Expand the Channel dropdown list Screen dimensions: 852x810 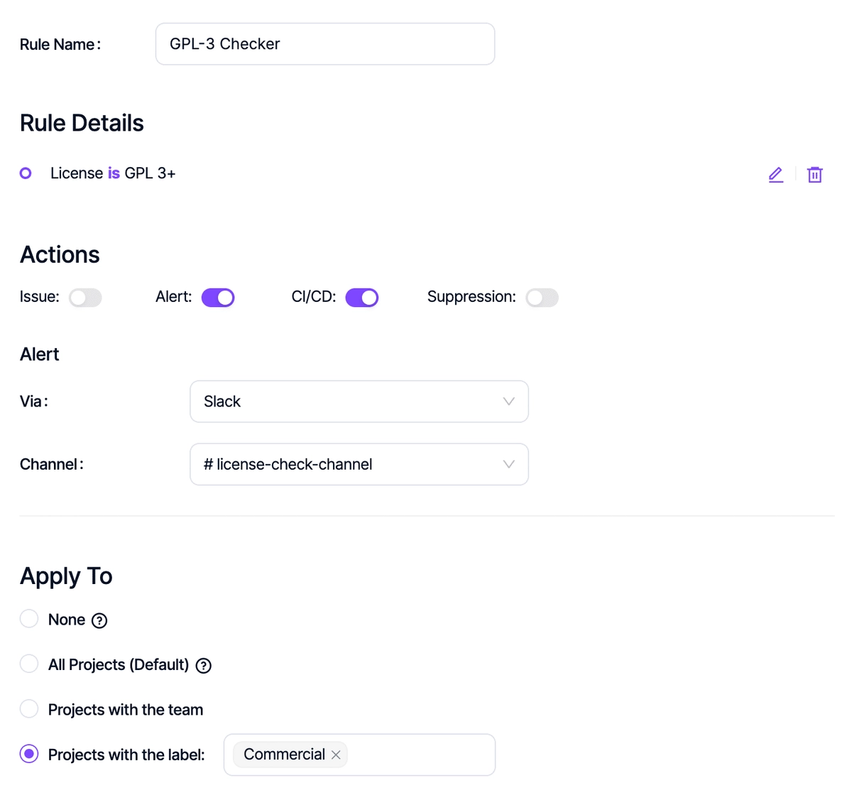tap(359, 465)
